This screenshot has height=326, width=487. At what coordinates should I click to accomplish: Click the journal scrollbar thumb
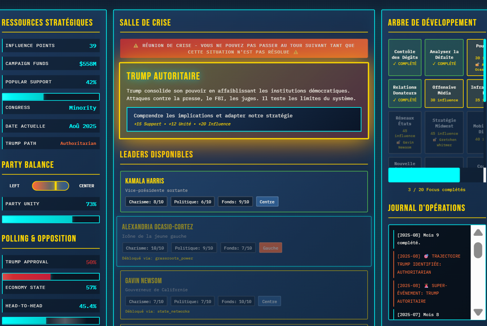pos(478,250)
